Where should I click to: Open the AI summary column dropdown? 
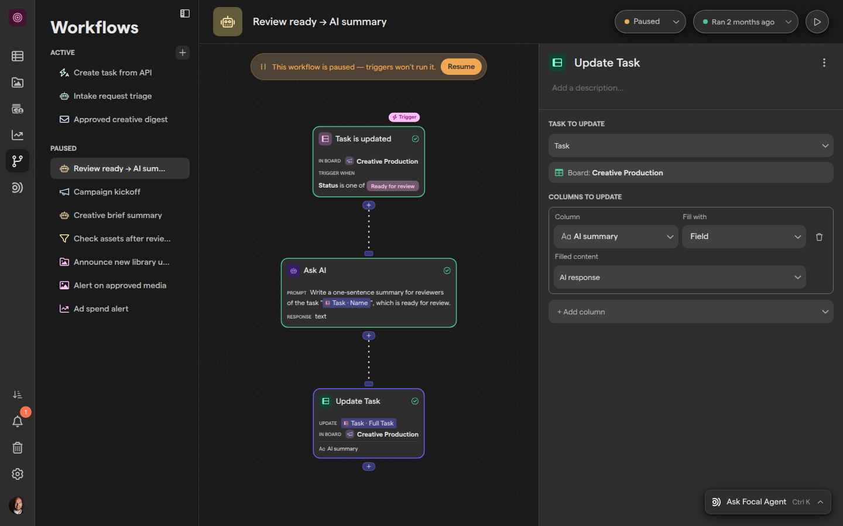point(616,237)
